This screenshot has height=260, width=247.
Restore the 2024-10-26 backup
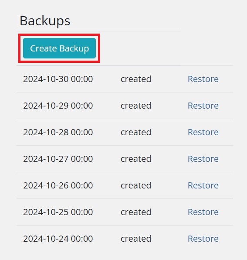[x=203, y=185]
